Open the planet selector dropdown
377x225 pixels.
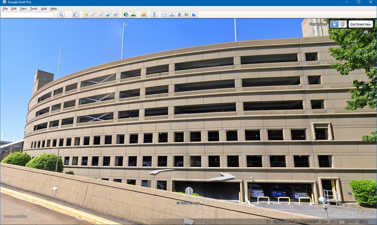point(144,15)
